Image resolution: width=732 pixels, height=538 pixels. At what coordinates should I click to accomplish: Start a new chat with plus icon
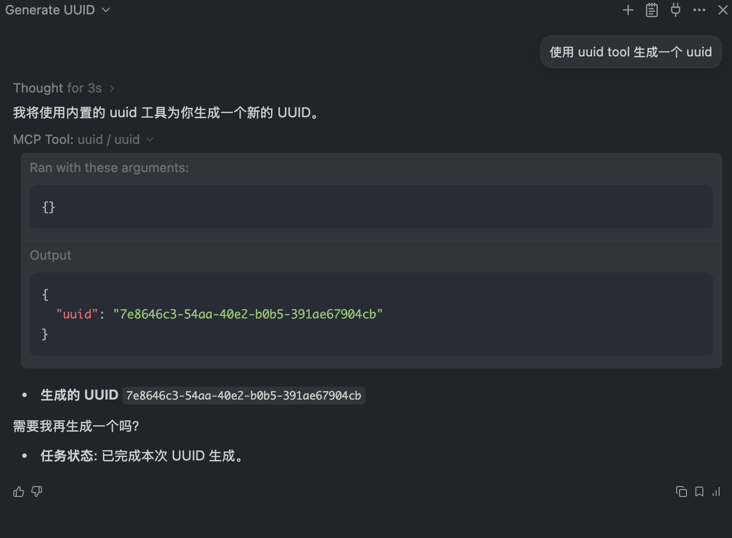click(x=628, y=10)
